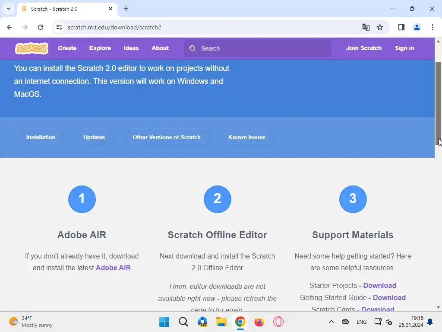The height and width of the screenshot is (332, 442).
Task: Open the notifications bell
Action: 430,322
